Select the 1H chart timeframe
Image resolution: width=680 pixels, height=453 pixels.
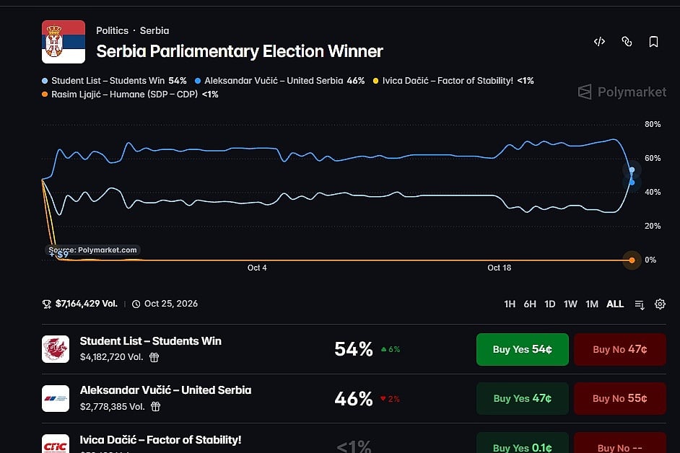pyautogui.click(x=510, y=304)
